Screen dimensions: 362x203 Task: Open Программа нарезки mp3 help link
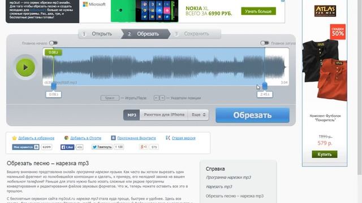coord(229,178)
